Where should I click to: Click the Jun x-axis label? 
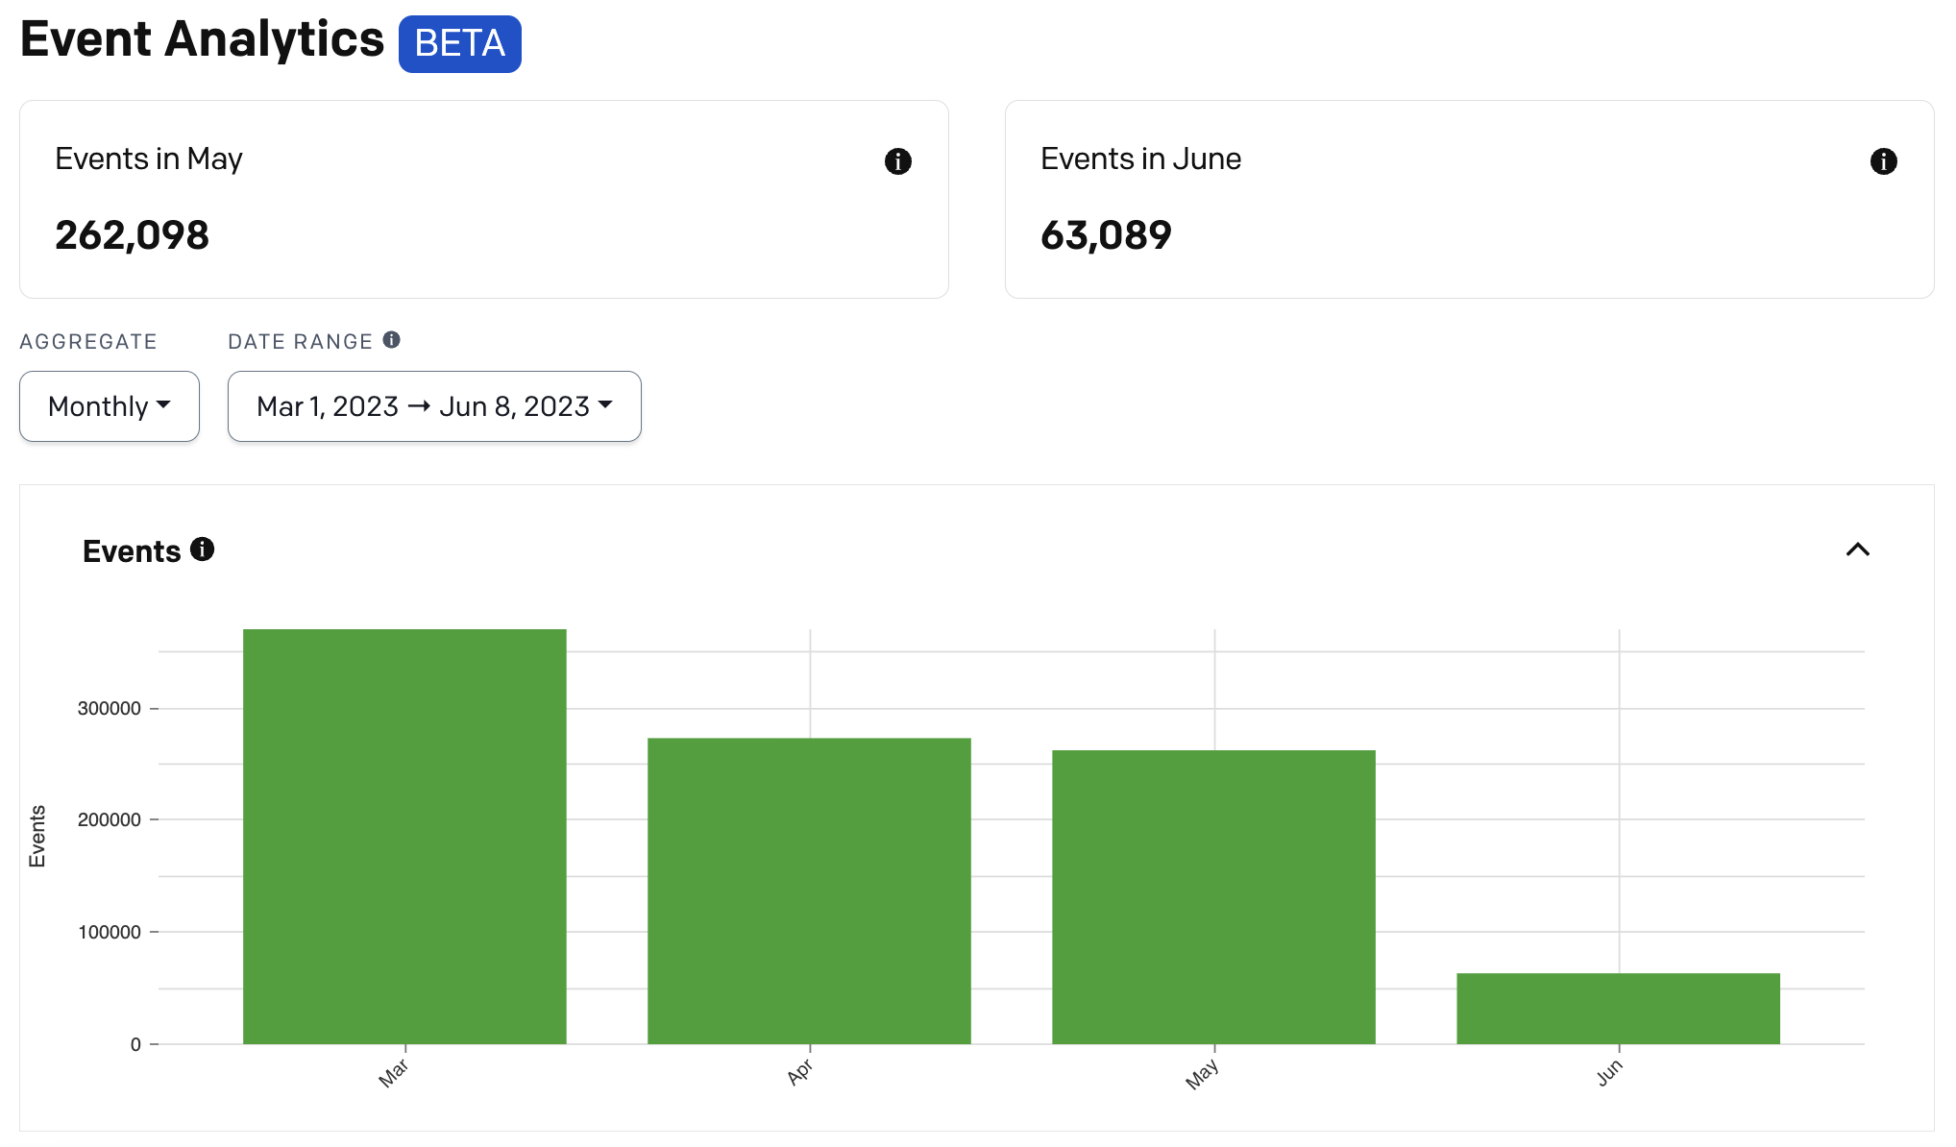coord(1609,1072)
